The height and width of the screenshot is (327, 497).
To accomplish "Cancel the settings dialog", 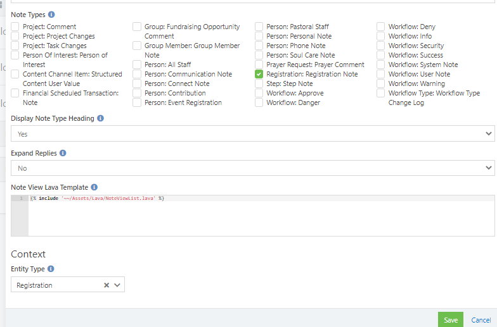I will click(481, 320).
